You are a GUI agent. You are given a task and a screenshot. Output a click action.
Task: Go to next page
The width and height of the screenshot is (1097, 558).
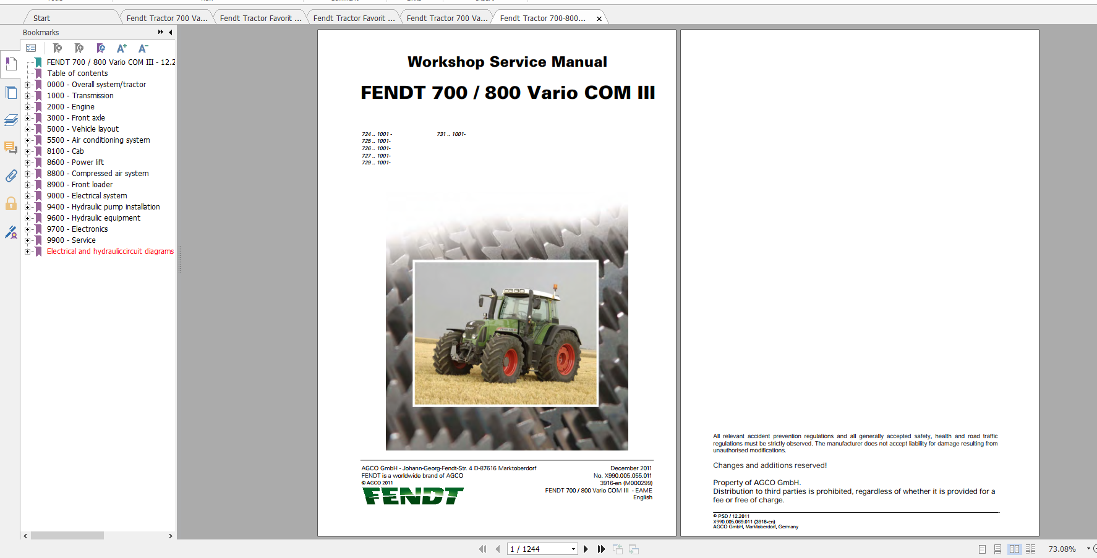[x=586, y=549]
